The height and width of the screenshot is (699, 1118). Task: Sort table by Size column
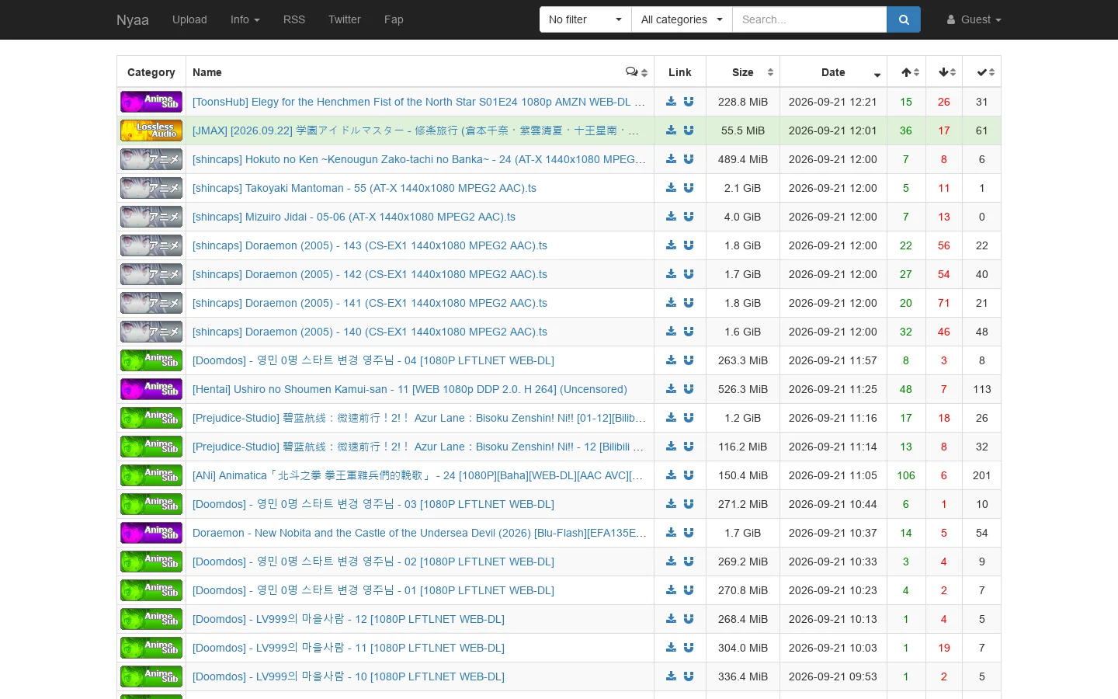[743, 72]
